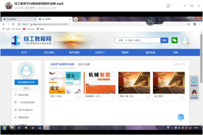Open a new browser tab with plus icon
The height and width of the screenshot is (135, 203).
76,19
